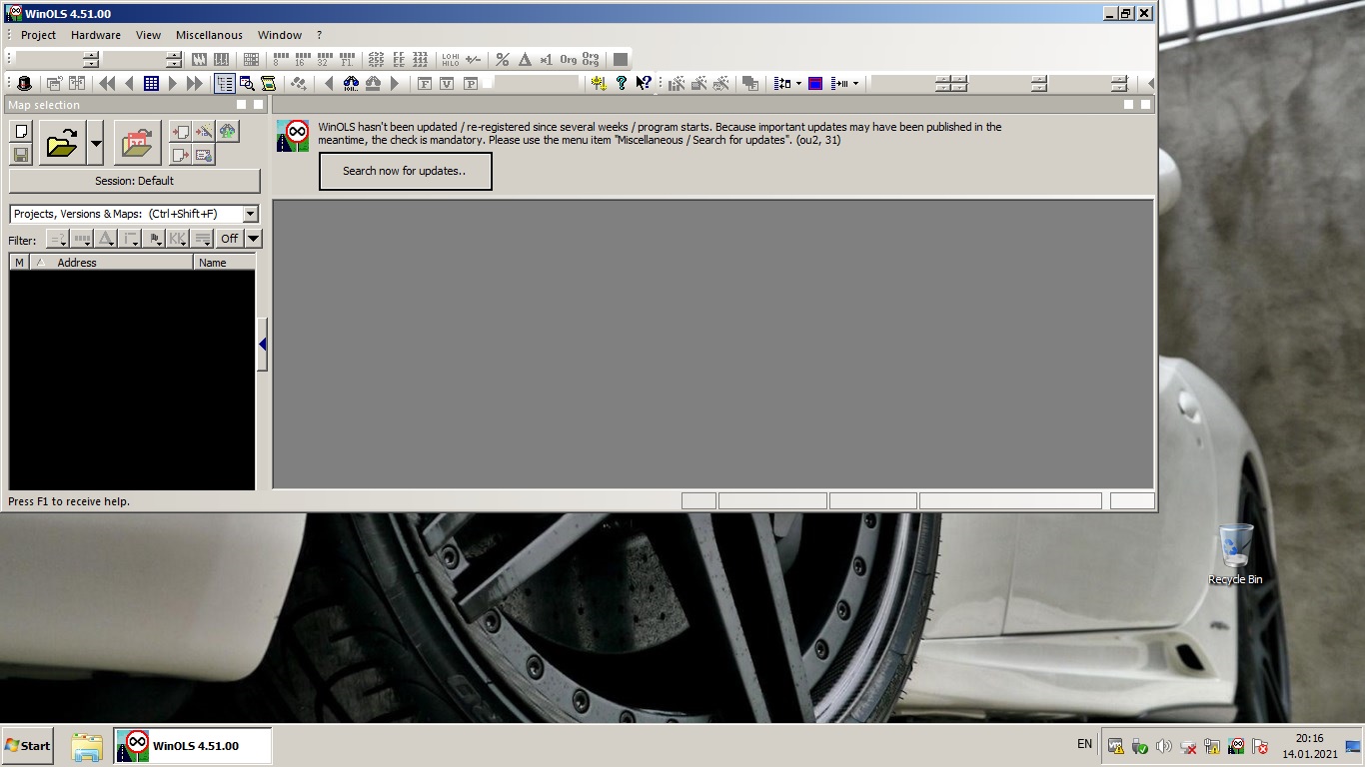Open the Hardware menu
Screen dimensions: 1365x767
96,35
